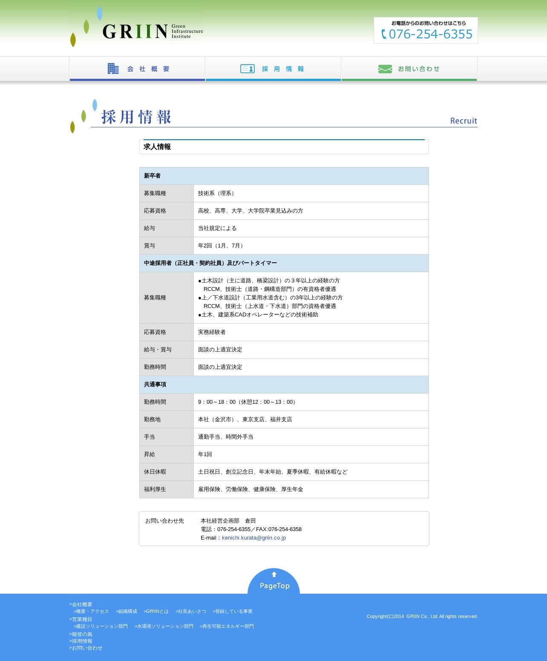Click the 電話：076-254-6355／FAX line
This screenshot has height=661, width=547.
point(251,529)
